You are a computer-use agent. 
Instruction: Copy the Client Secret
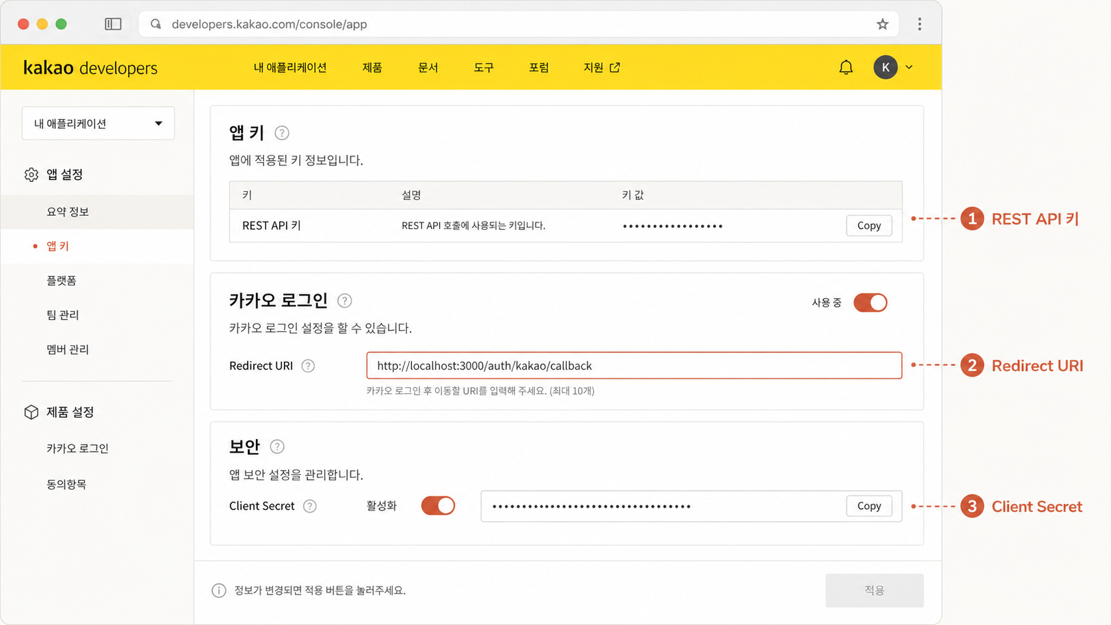(868, 506)
